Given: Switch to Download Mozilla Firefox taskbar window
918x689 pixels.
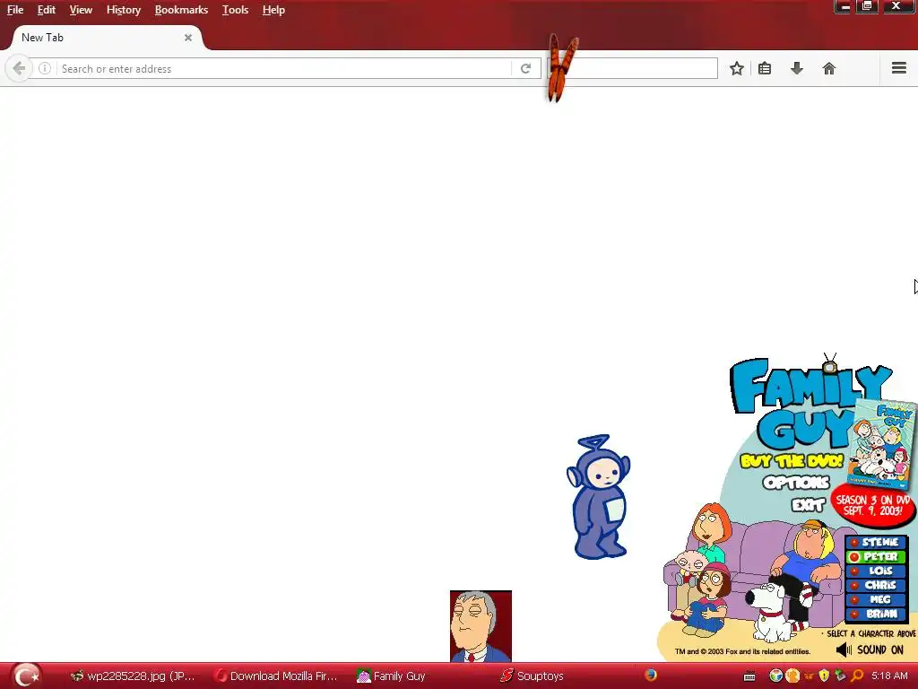Looking at the screenshot, I should point(275,676).
